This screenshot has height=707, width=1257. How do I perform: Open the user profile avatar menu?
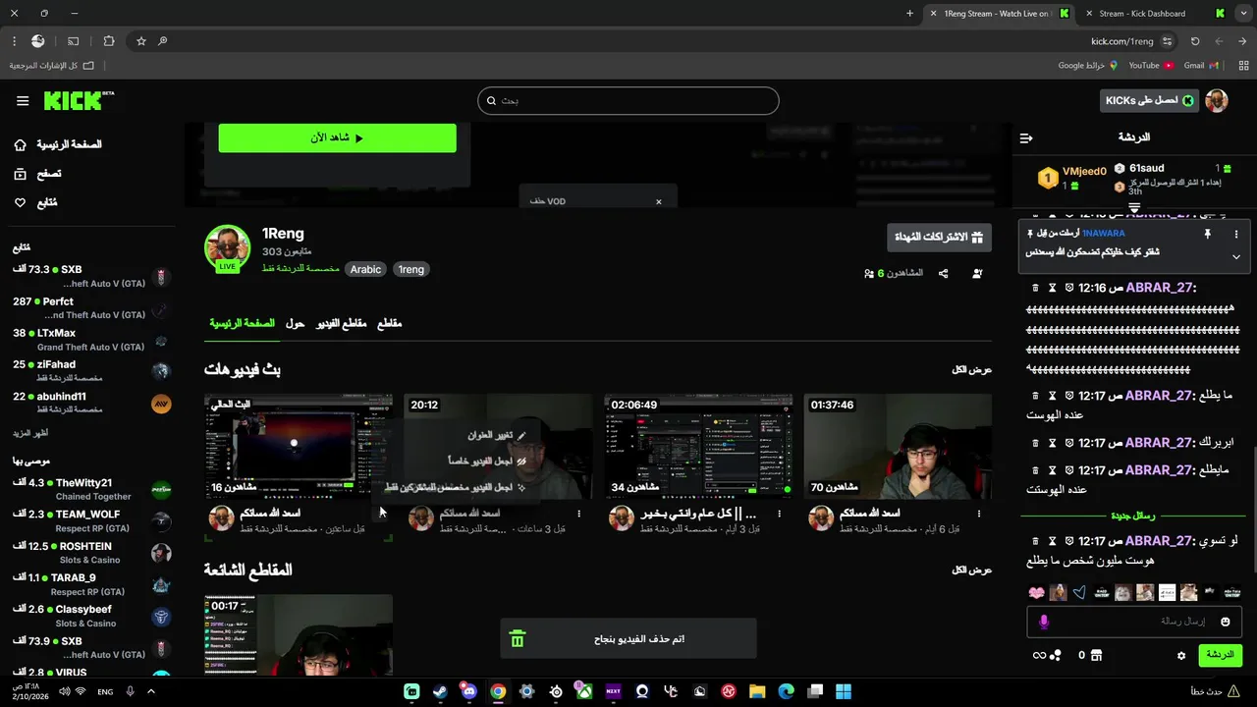[x=1217, y=101]
